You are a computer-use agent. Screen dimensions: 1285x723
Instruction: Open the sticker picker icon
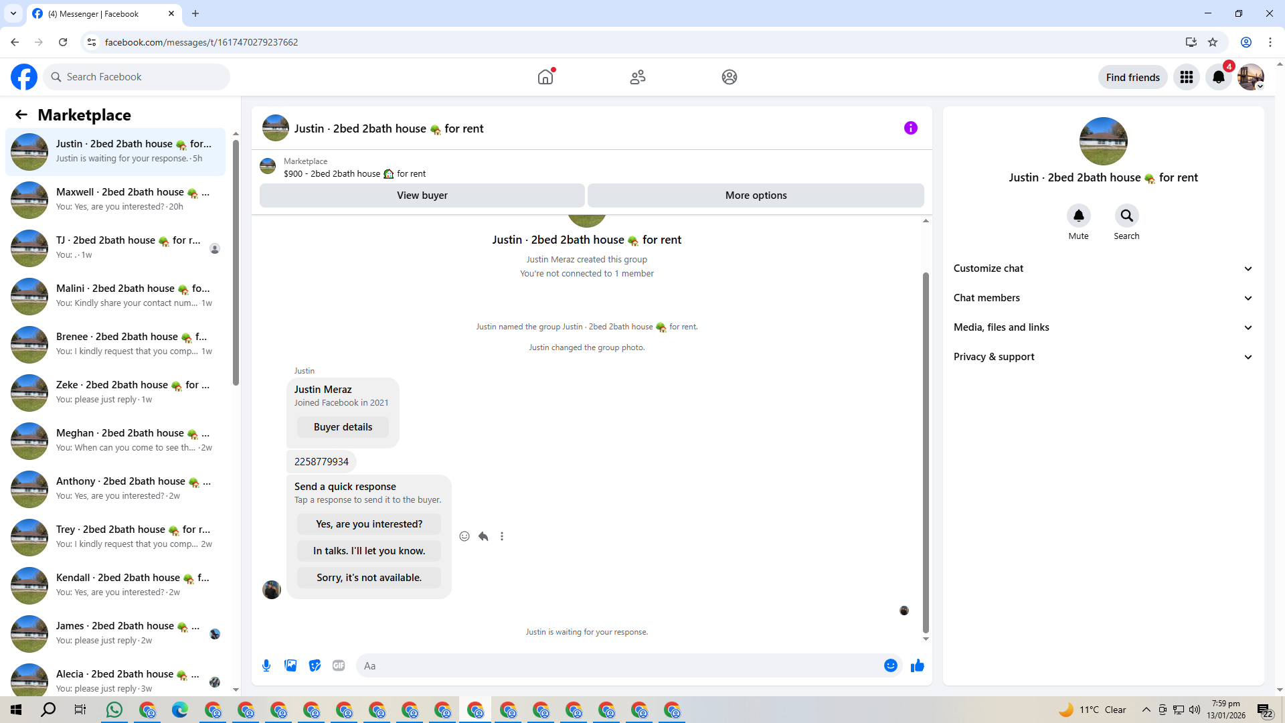(315, 665)
